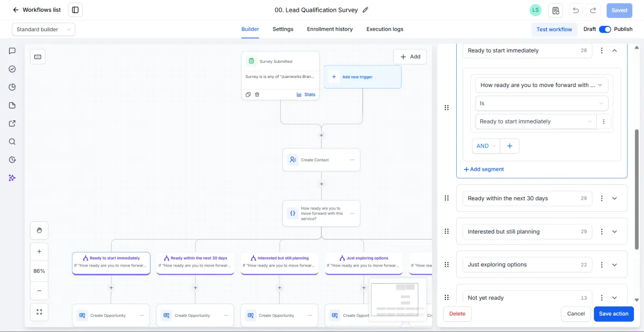Expand the 'Ready within the next 30 days' branch
The image size is (644, 332).
pos(614,198)
